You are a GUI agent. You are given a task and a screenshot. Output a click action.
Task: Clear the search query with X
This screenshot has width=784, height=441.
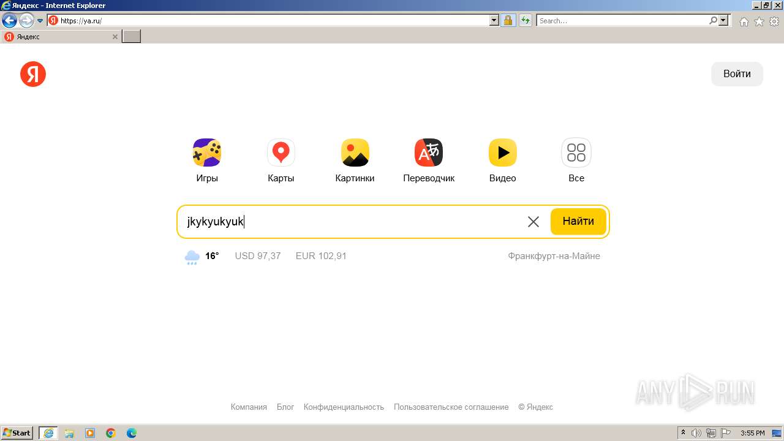pos(533,222)
